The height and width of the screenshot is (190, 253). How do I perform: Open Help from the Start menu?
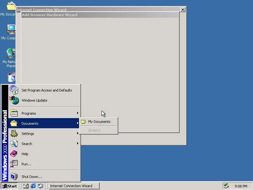44,154
